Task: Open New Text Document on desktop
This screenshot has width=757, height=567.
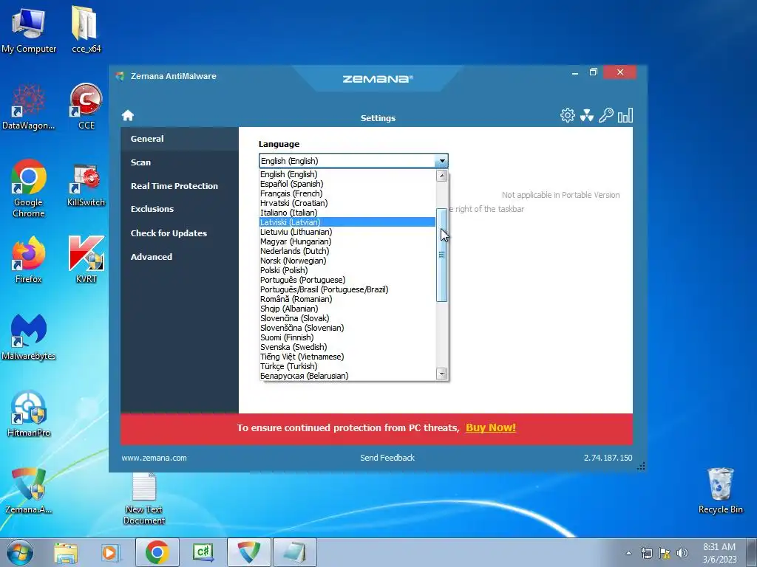Action: tap(144, 498)
